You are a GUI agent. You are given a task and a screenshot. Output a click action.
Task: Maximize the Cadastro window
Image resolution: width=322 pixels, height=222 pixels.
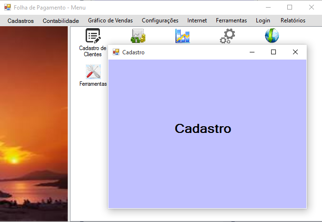pyautogui.click(x=273, y=52)
